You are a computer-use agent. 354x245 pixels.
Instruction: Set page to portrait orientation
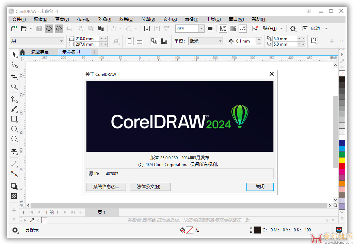[x=130, y=41]
